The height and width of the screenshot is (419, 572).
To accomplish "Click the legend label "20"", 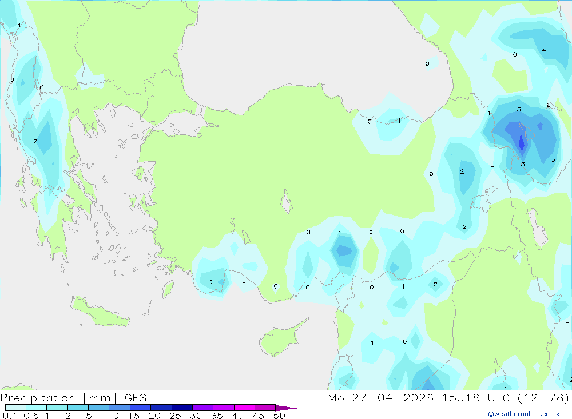I will click(x=154, y=416).
